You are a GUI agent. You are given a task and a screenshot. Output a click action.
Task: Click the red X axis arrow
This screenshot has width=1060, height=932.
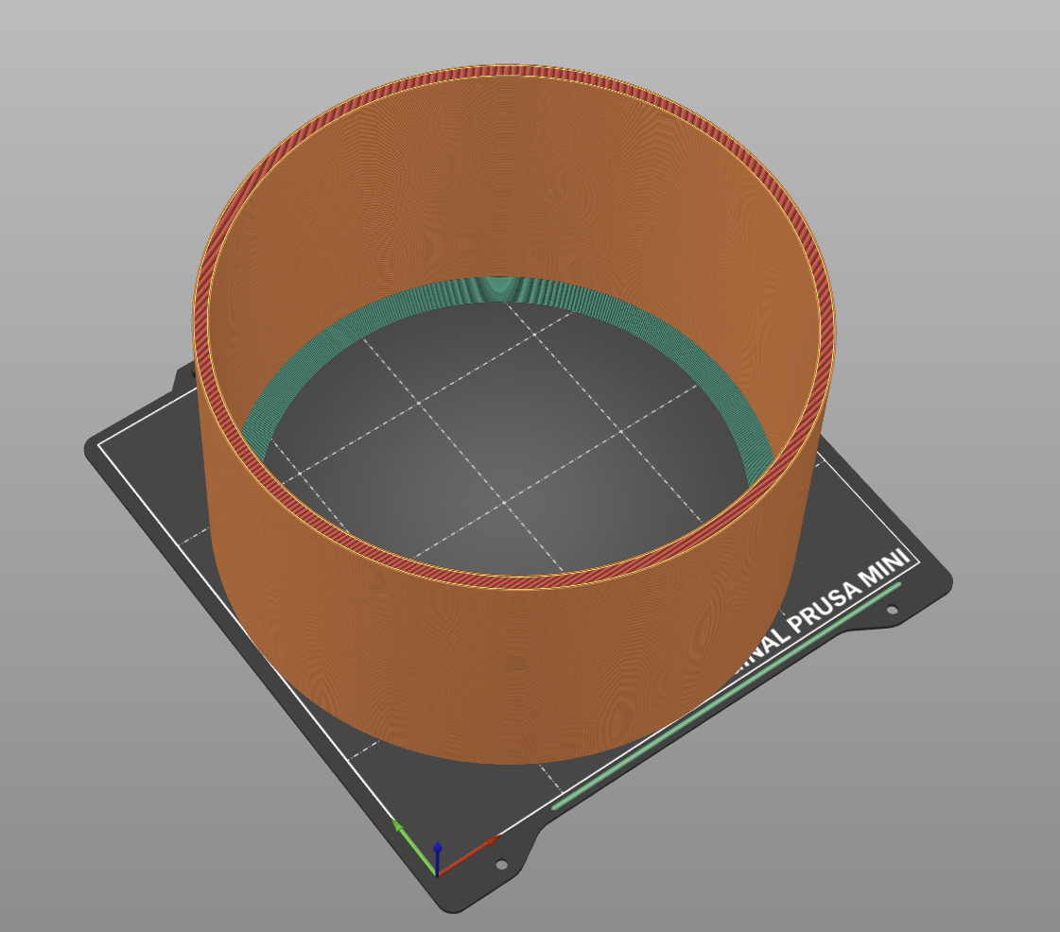tap(468, 855)
